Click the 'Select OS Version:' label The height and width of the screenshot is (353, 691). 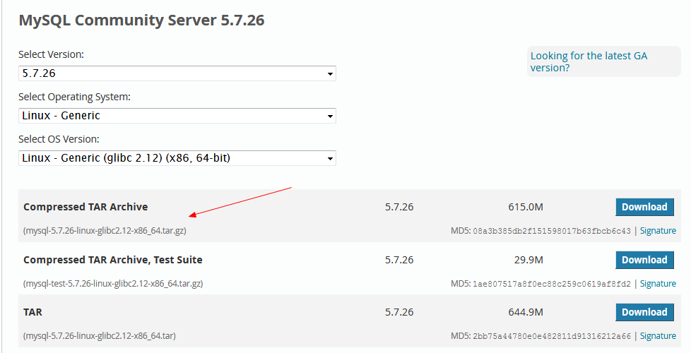click(x=59, y=139)
